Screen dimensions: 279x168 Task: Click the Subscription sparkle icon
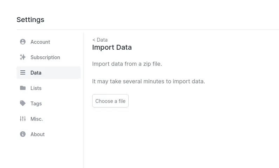coord(23,57)
